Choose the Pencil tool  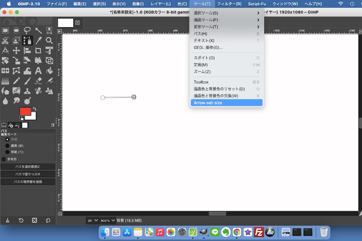tap(16, 80)
